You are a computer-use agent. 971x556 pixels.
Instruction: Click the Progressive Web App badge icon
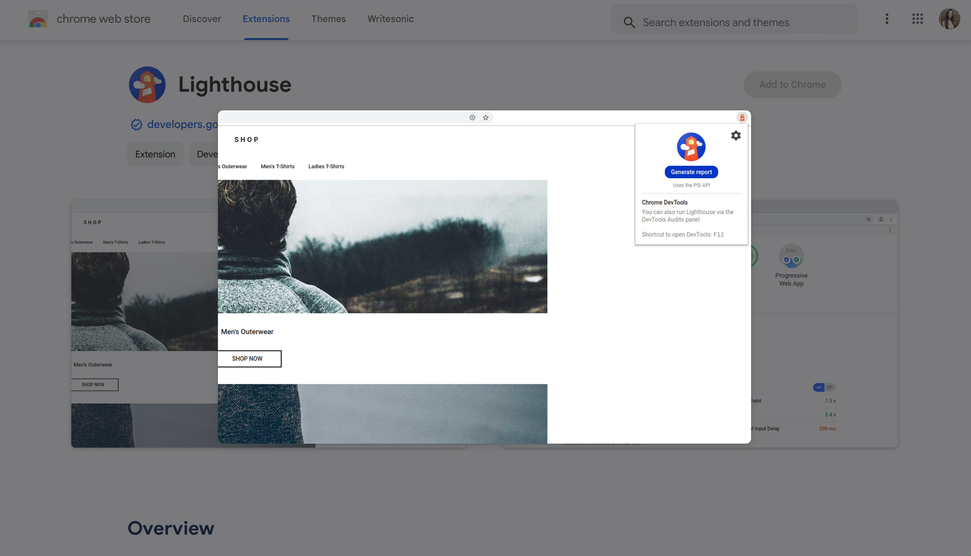pos(791,256)
